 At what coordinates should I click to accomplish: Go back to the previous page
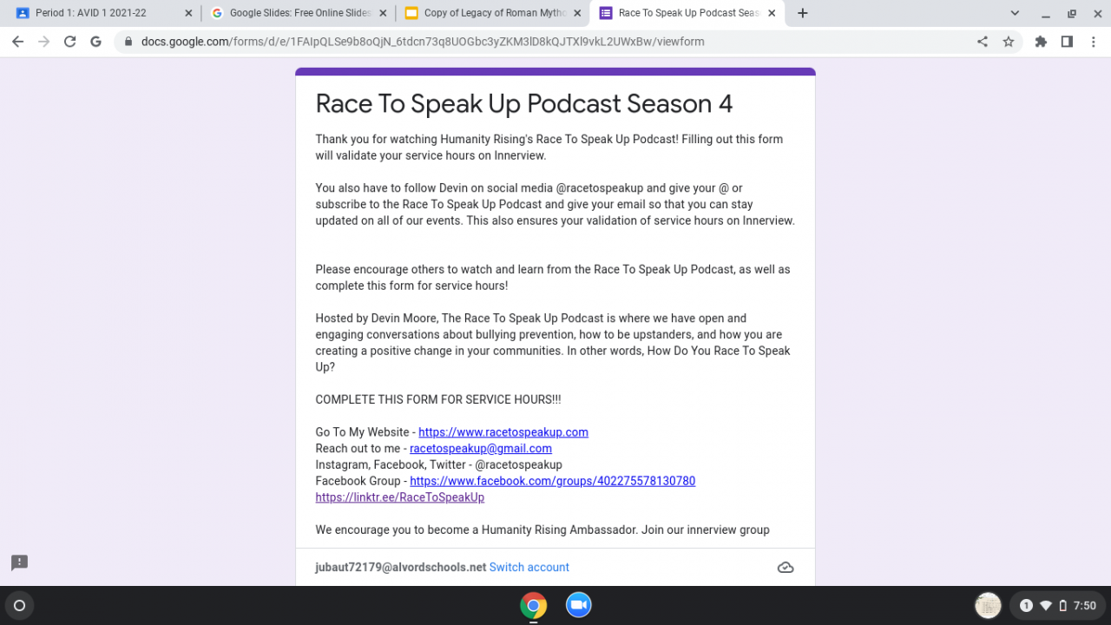(x=17, y=42)
